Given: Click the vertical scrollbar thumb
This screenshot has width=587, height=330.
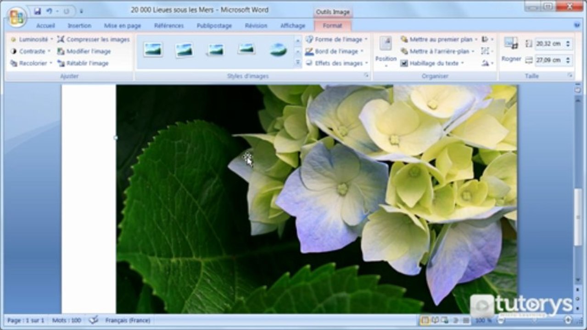Looking at the screenshot, I should [577, 216].
